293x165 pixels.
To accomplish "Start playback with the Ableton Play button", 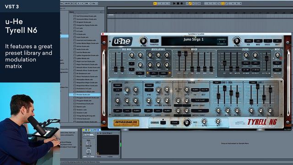I will tap(174, 3).
